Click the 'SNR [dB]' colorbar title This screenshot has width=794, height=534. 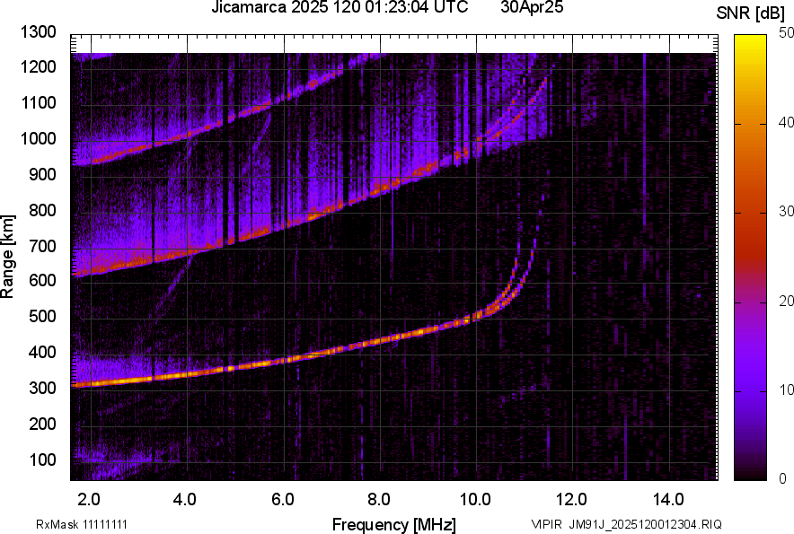pyautogui.click(x=750, y=13)
